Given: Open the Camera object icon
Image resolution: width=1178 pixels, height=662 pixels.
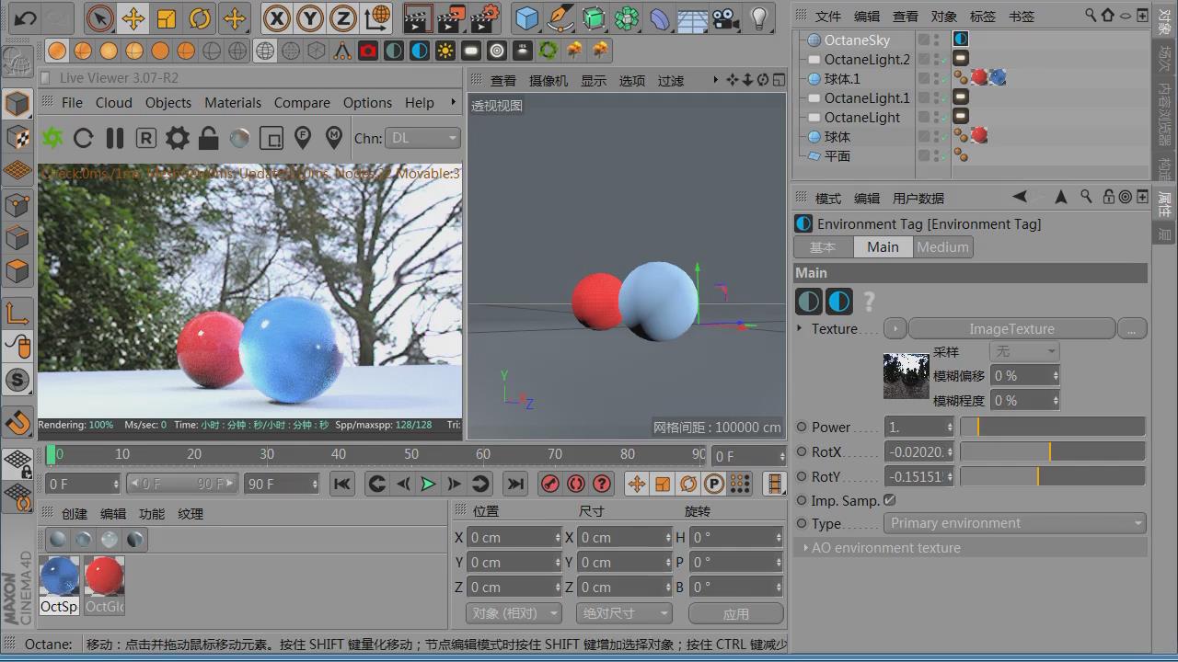Looking at the screenshot, I should point(726,17).
